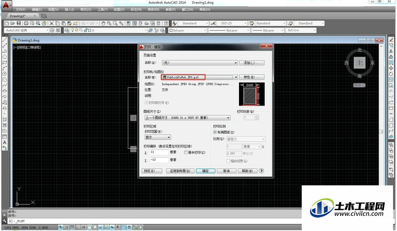Toggle the 缩放线宽 checkbox
Screen dimensions: 397x231
pyautogui.click(x=228, y=161)
